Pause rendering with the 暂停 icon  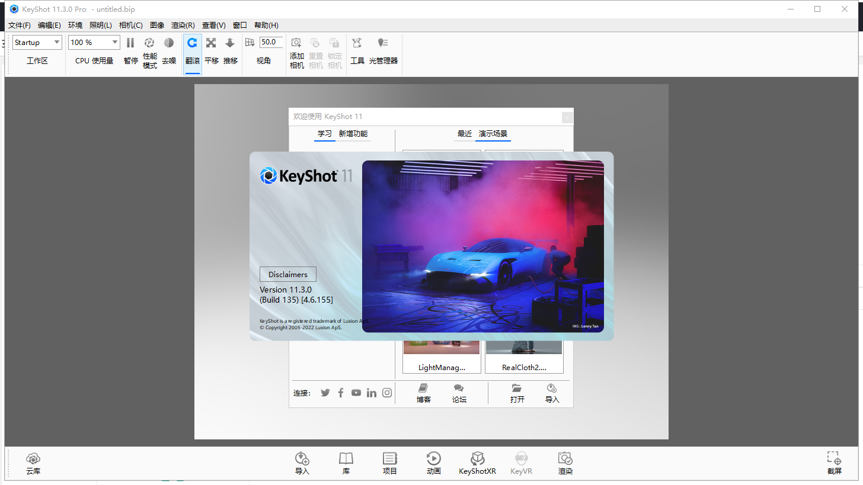[x=130, y=43]
